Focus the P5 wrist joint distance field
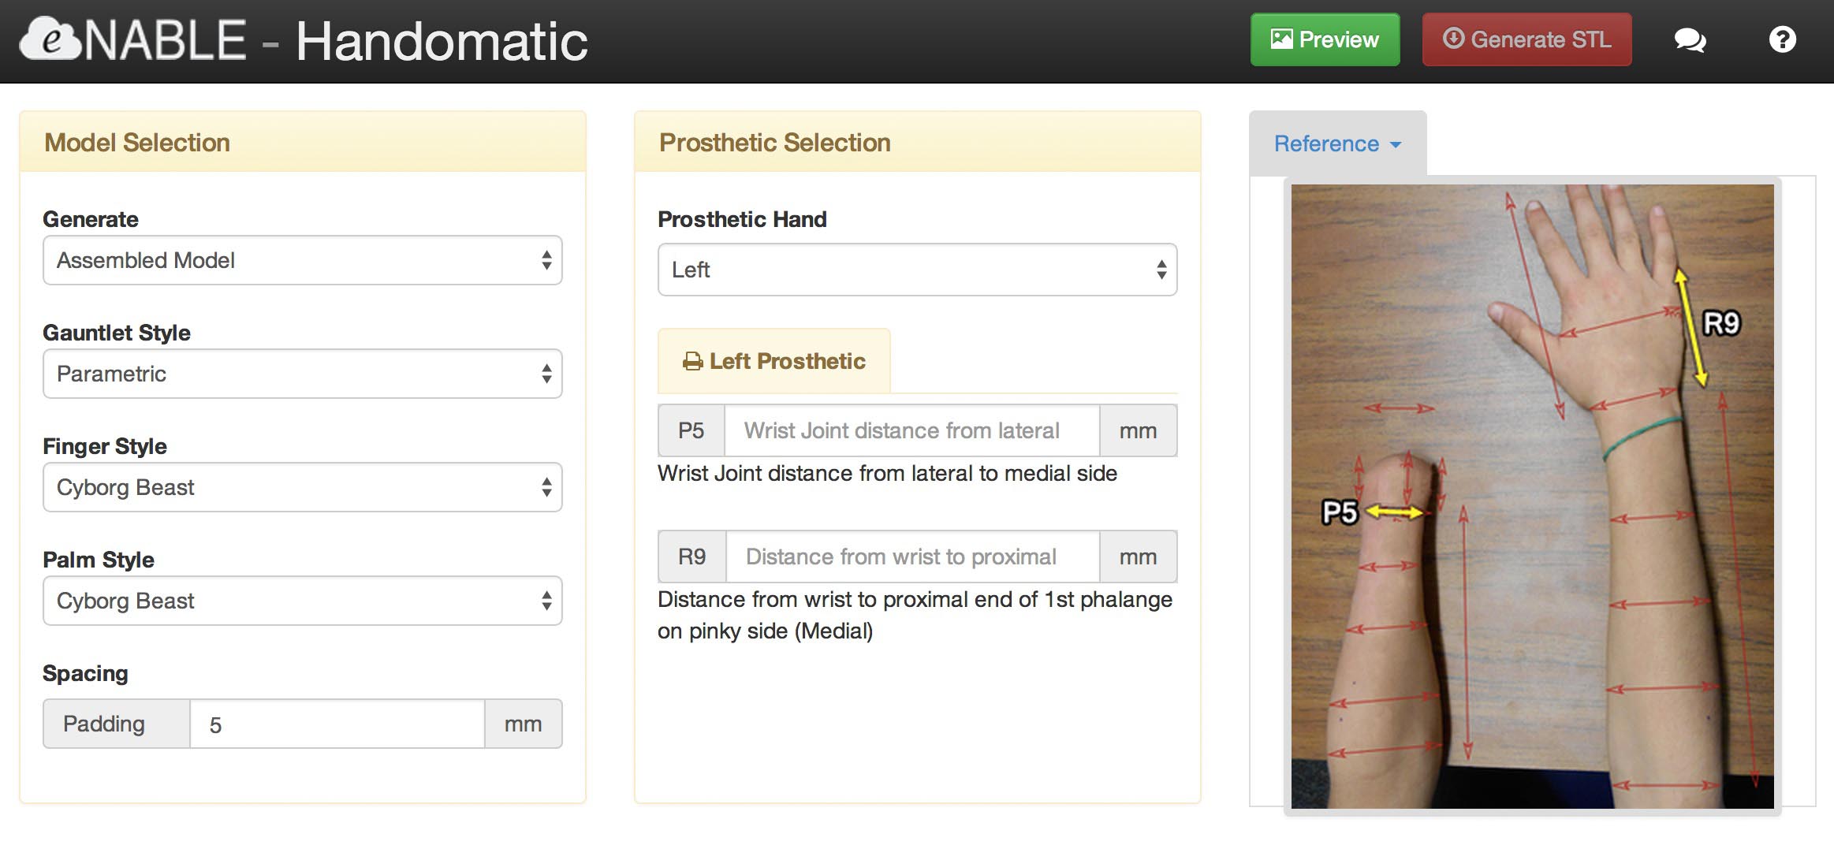Screen dimensions: 1834x845 (911, 430)
